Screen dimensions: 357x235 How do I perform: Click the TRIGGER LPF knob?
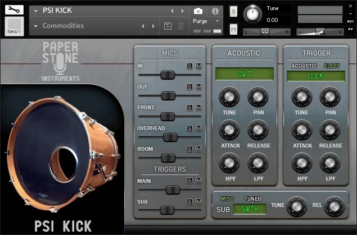coord(330,163)
